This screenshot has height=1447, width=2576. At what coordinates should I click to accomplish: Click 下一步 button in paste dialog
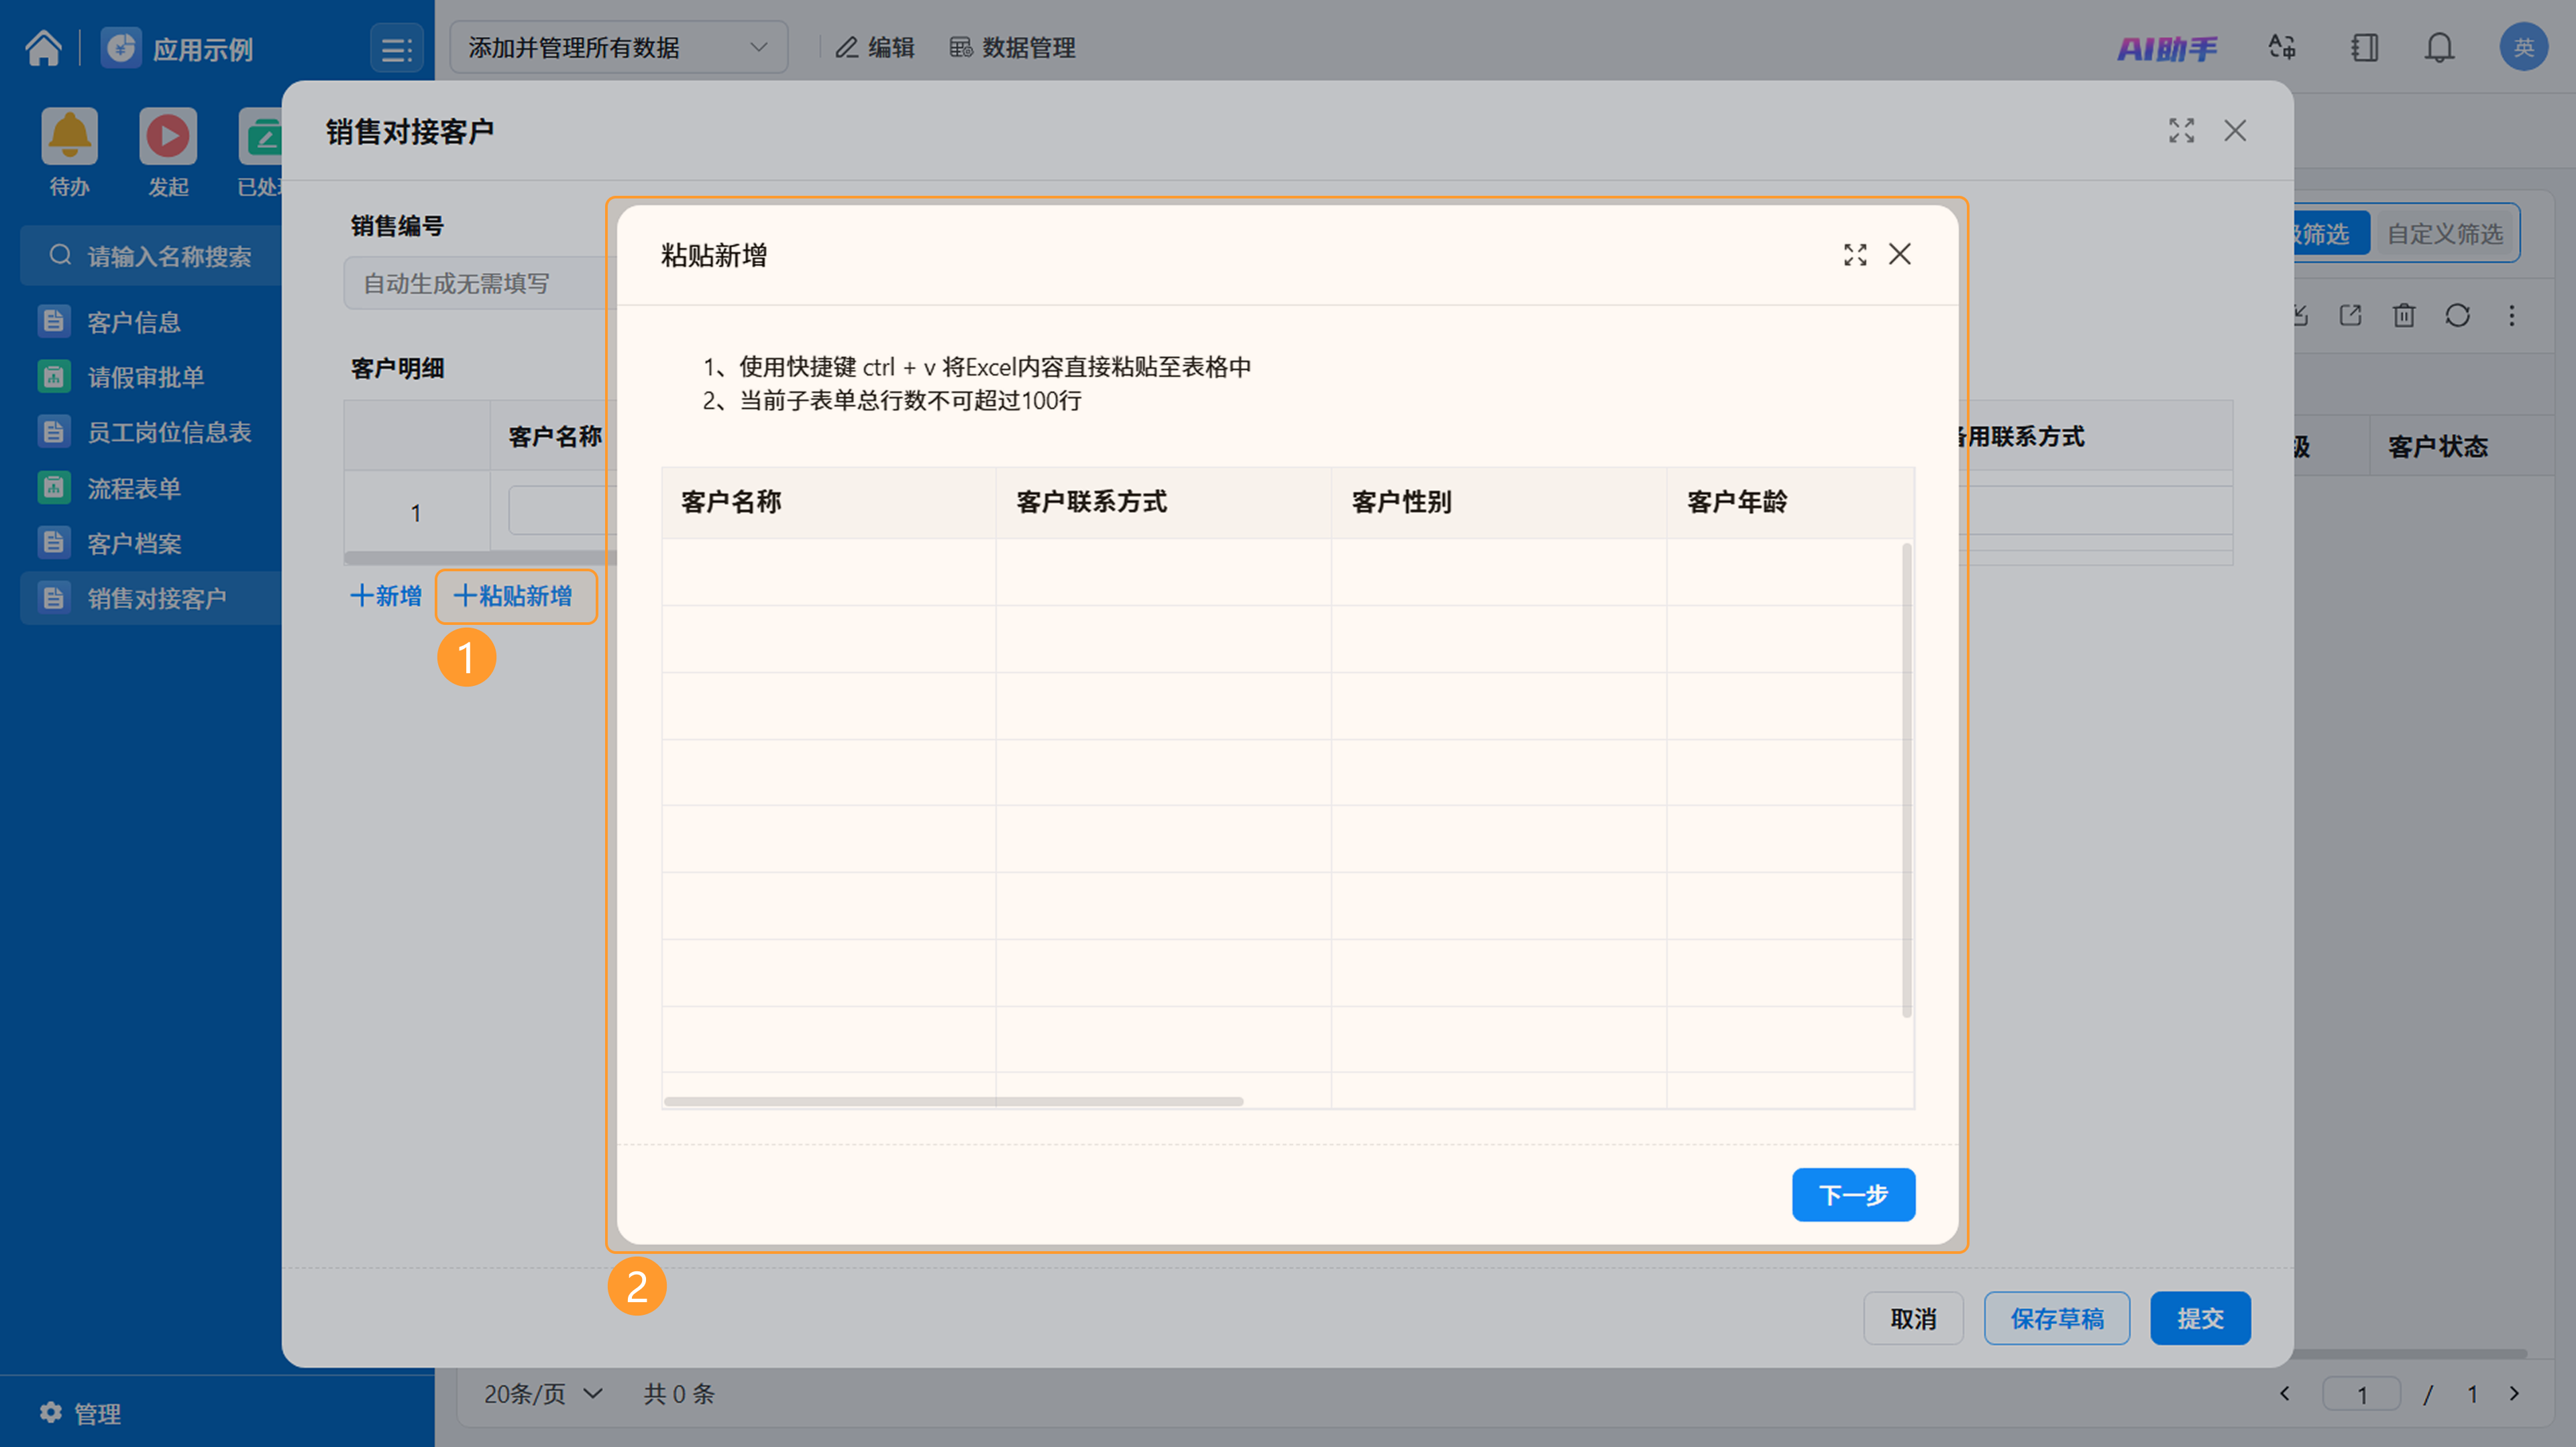coord(1853,1194)
